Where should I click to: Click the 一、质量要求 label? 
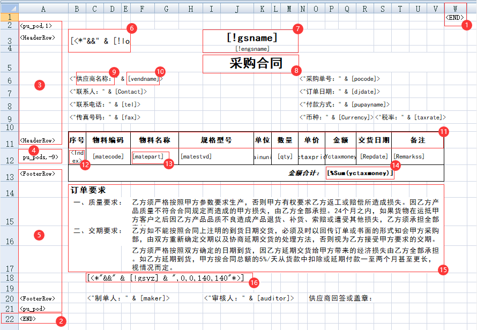point(98,202)
